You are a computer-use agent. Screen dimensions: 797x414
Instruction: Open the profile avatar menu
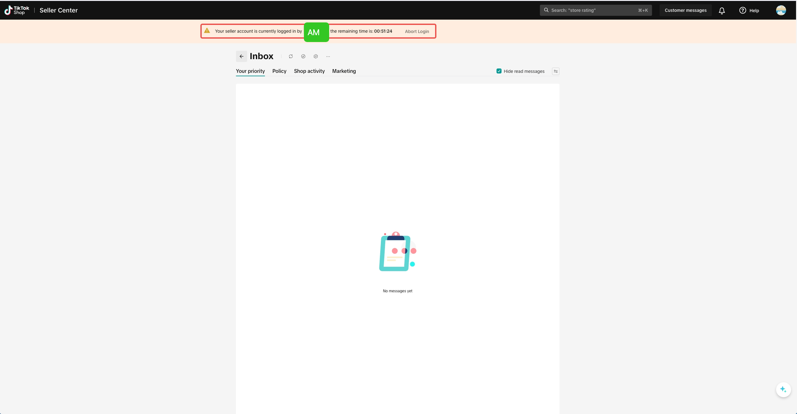pos(780,10)
